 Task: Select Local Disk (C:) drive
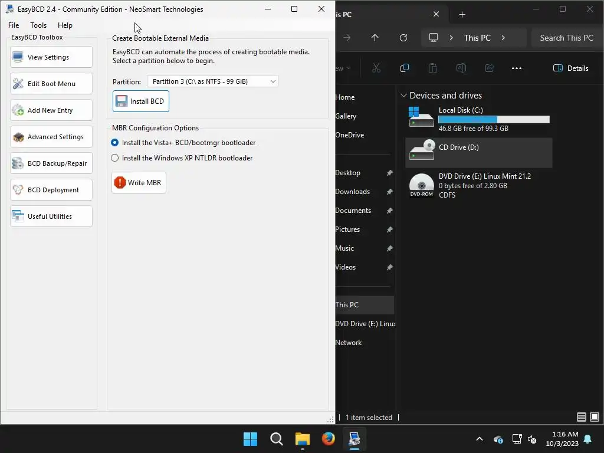point(479,119)
